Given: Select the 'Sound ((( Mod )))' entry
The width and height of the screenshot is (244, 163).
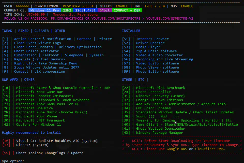Looking at the screenshot, I should (x=151, y=116).
